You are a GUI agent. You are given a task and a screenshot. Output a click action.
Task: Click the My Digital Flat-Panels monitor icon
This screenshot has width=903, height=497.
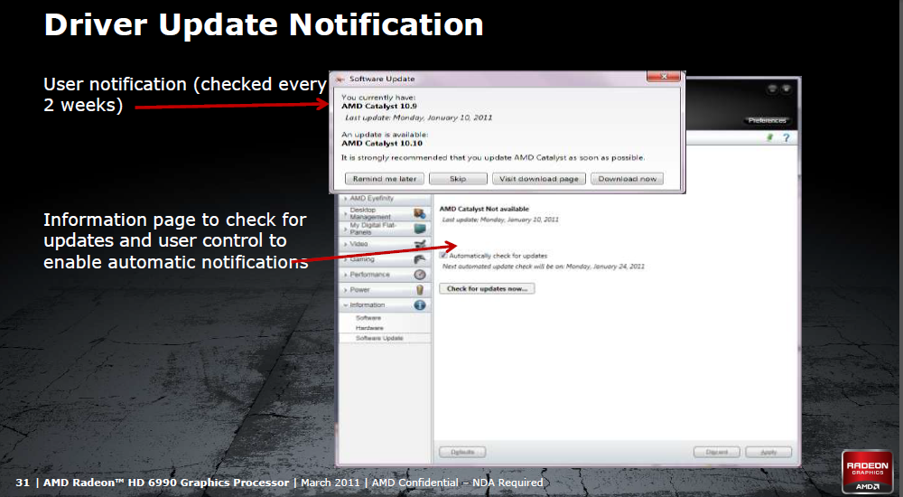[x=419, y=229]
